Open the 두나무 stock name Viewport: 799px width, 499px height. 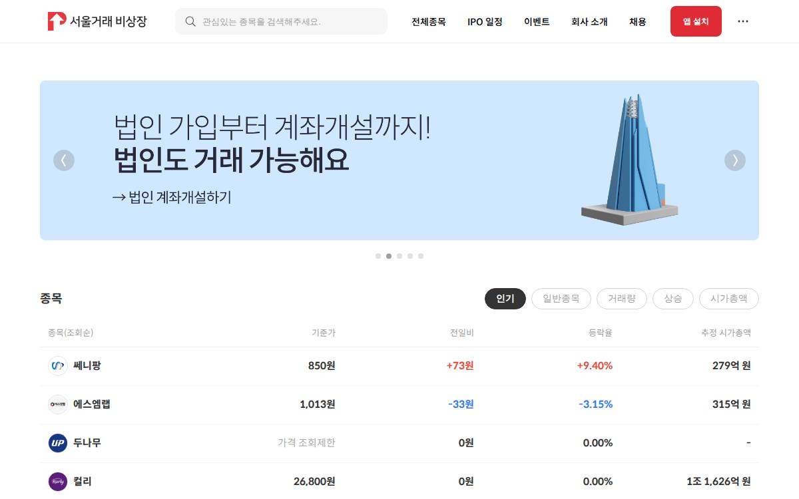pyautogui.click(x=87, y=442)
